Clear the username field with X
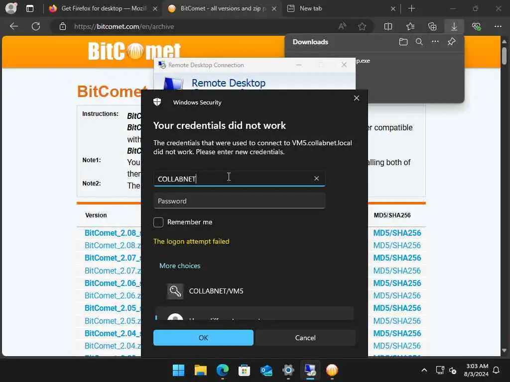Viewport: 510px width, 382px height. pos(316,179)
